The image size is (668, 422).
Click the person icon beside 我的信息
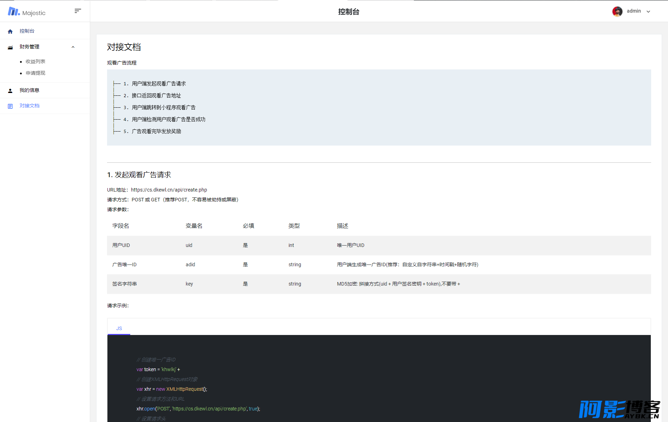[x=10, y=91]
